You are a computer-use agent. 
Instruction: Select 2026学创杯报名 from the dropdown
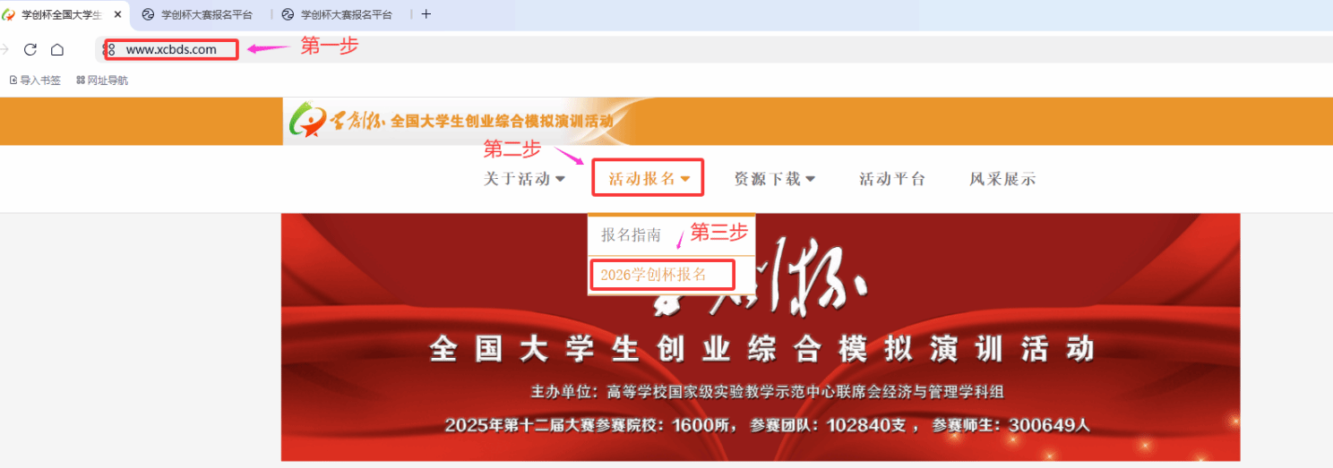661,275
